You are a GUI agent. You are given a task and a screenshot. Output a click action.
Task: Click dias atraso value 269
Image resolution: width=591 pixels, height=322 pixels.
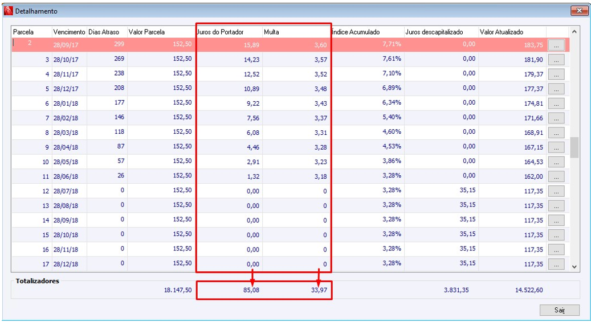coord(119,59)
